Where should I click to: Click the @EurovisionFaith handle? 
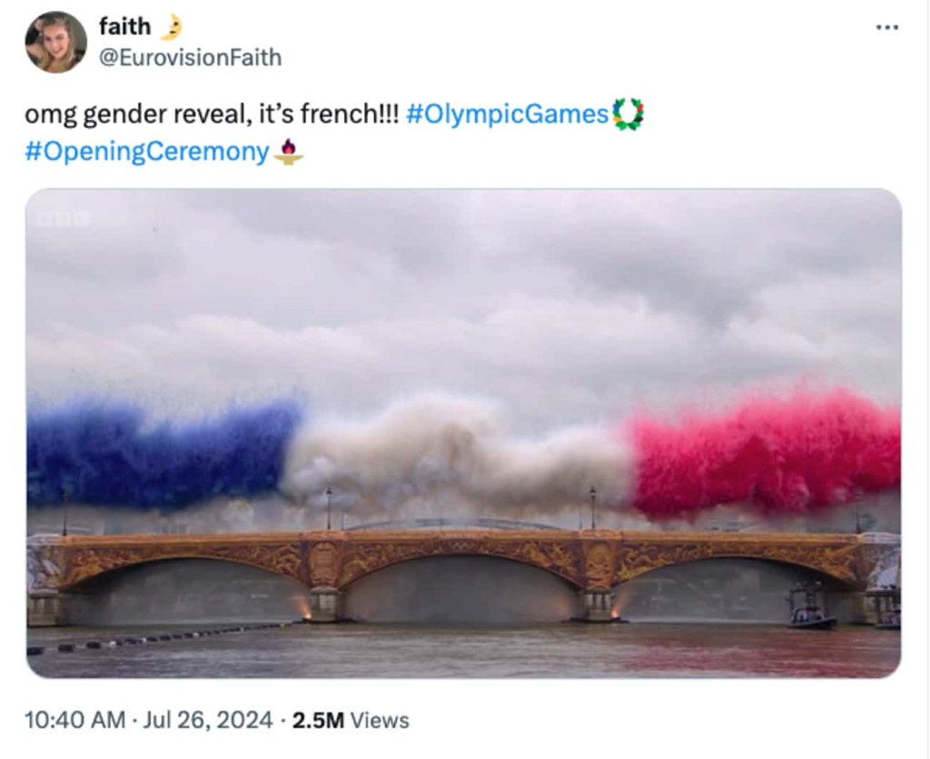[x=190, y=57]
